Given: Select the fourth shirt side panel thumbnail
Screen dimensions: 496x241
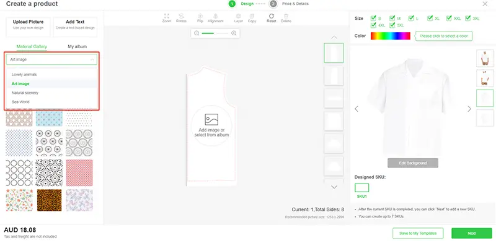Looking at the screenshot, I should point(334,121).
